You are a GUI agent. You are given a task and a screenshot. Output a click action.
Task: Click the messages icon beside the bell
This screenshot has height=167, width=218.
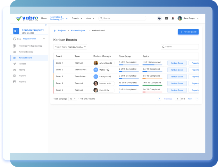pyautogui.click(x=166, y=18)
